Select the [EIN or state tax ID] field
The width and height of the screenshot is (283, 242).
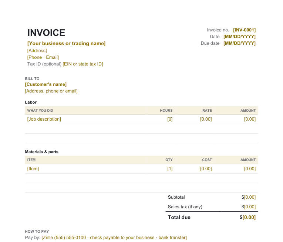coord(83,64)
